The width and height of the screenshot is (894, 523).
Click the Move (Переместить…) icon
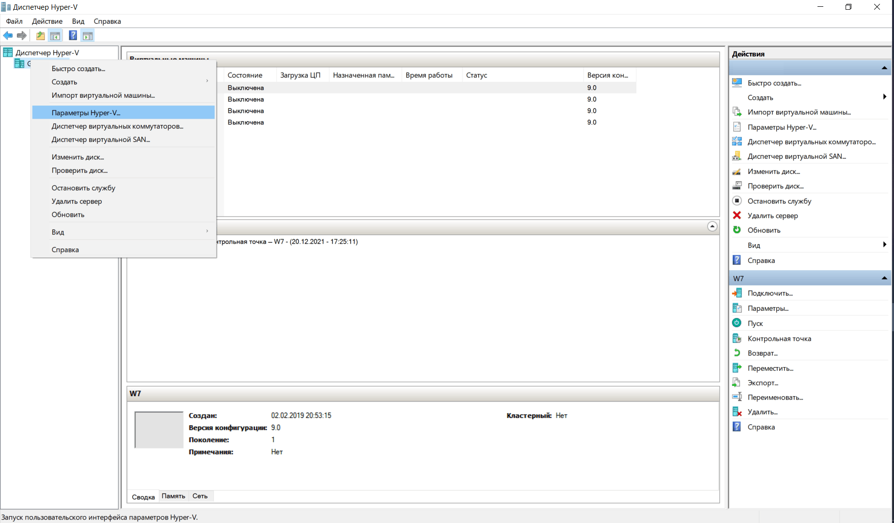coord(737,368)
